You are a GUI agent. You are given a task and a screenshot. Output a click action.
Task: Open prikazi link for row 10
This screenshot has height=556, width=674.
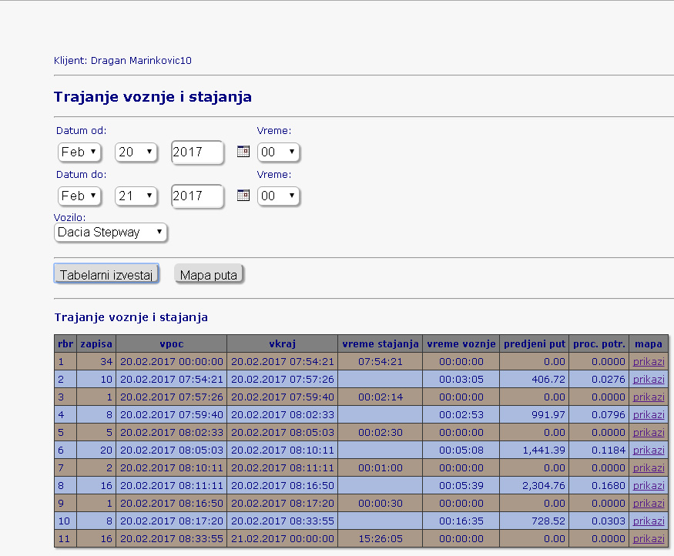pos(649,521)
